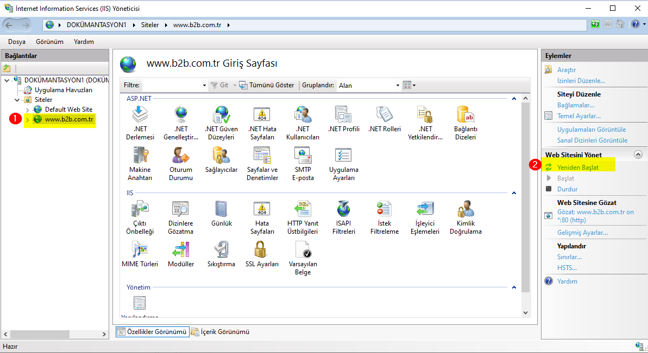Open SSL Ayarları feature
The height and width of the screenshot is (353, 648).
pos(262,254)
